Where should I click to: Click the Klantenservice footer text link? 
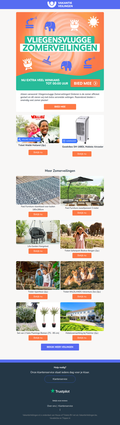pyautogui.click(x=65, y=406)
